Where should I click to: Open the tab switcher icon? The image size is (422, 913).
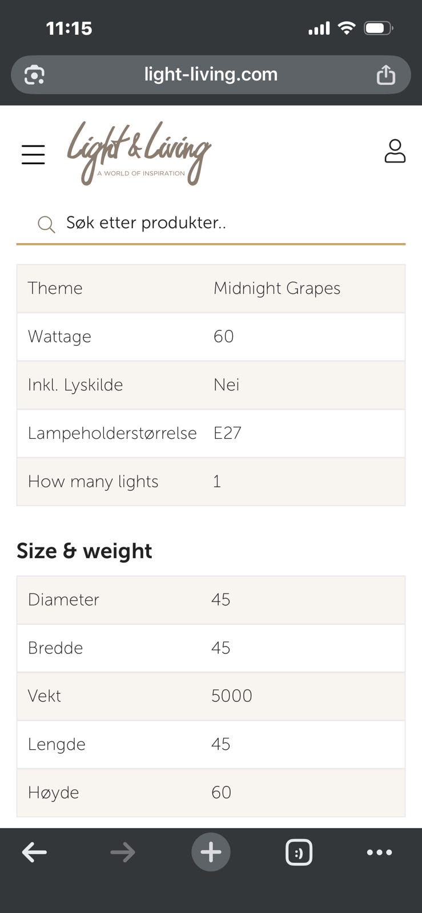(299, 853)
